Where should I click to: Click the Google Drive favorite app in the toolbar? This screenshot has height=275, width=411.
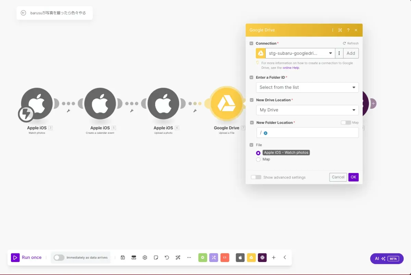coord(251,258)
